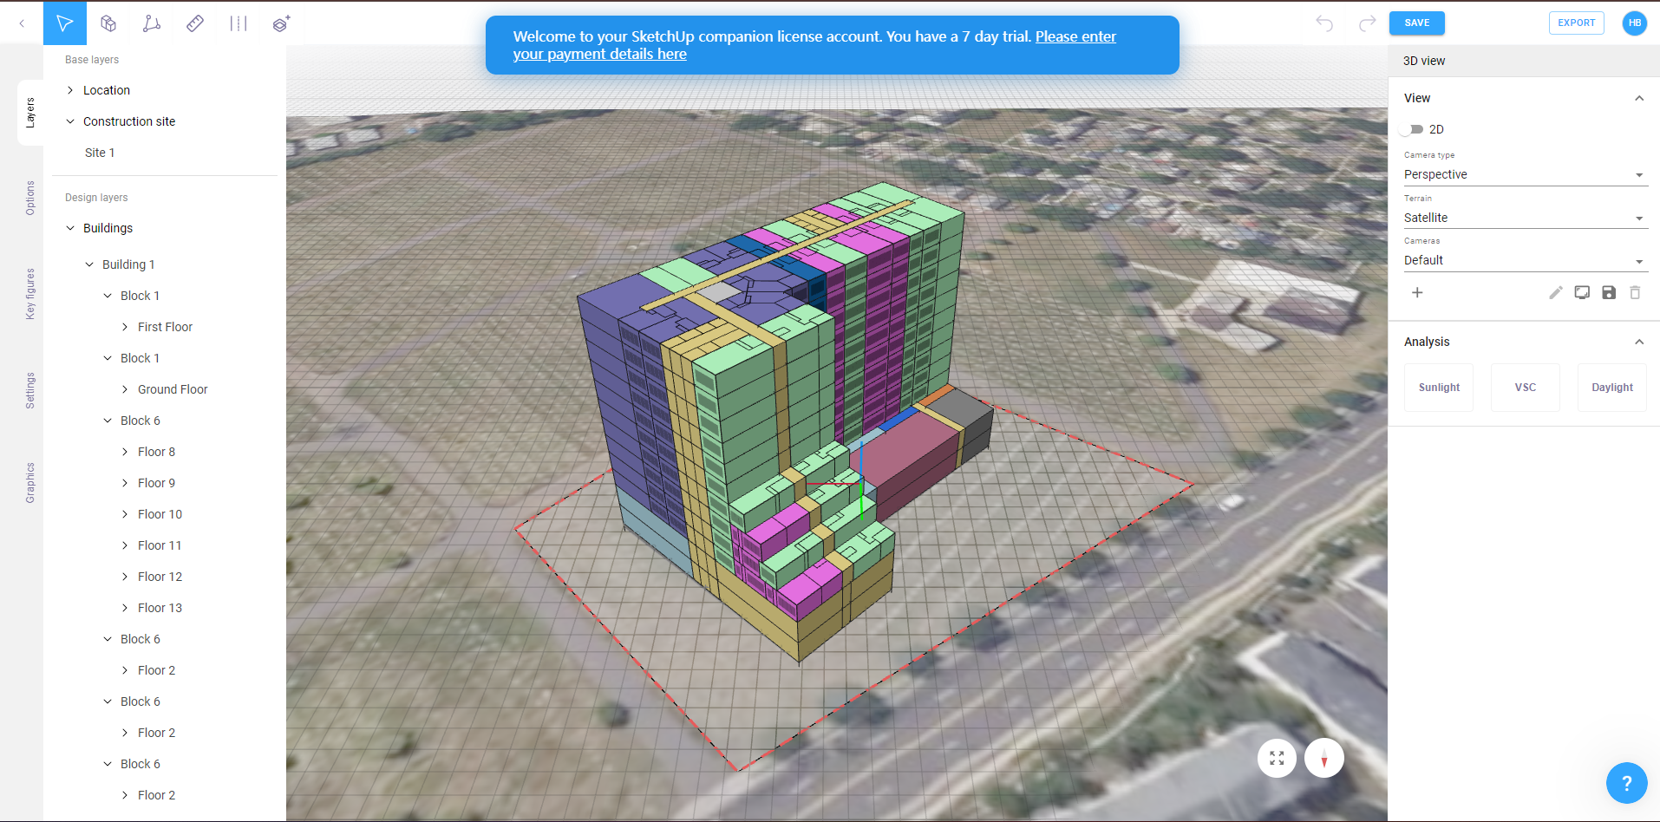The width and height of the screenshot is (1660, 822).
Task: Toggle the 2D view switch
Action: click(x=1412, y=129)
